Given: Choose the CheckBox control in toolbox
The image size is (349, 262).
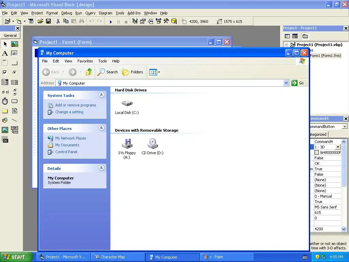Looking at the screenshot, I should click(x=5, y=72).
